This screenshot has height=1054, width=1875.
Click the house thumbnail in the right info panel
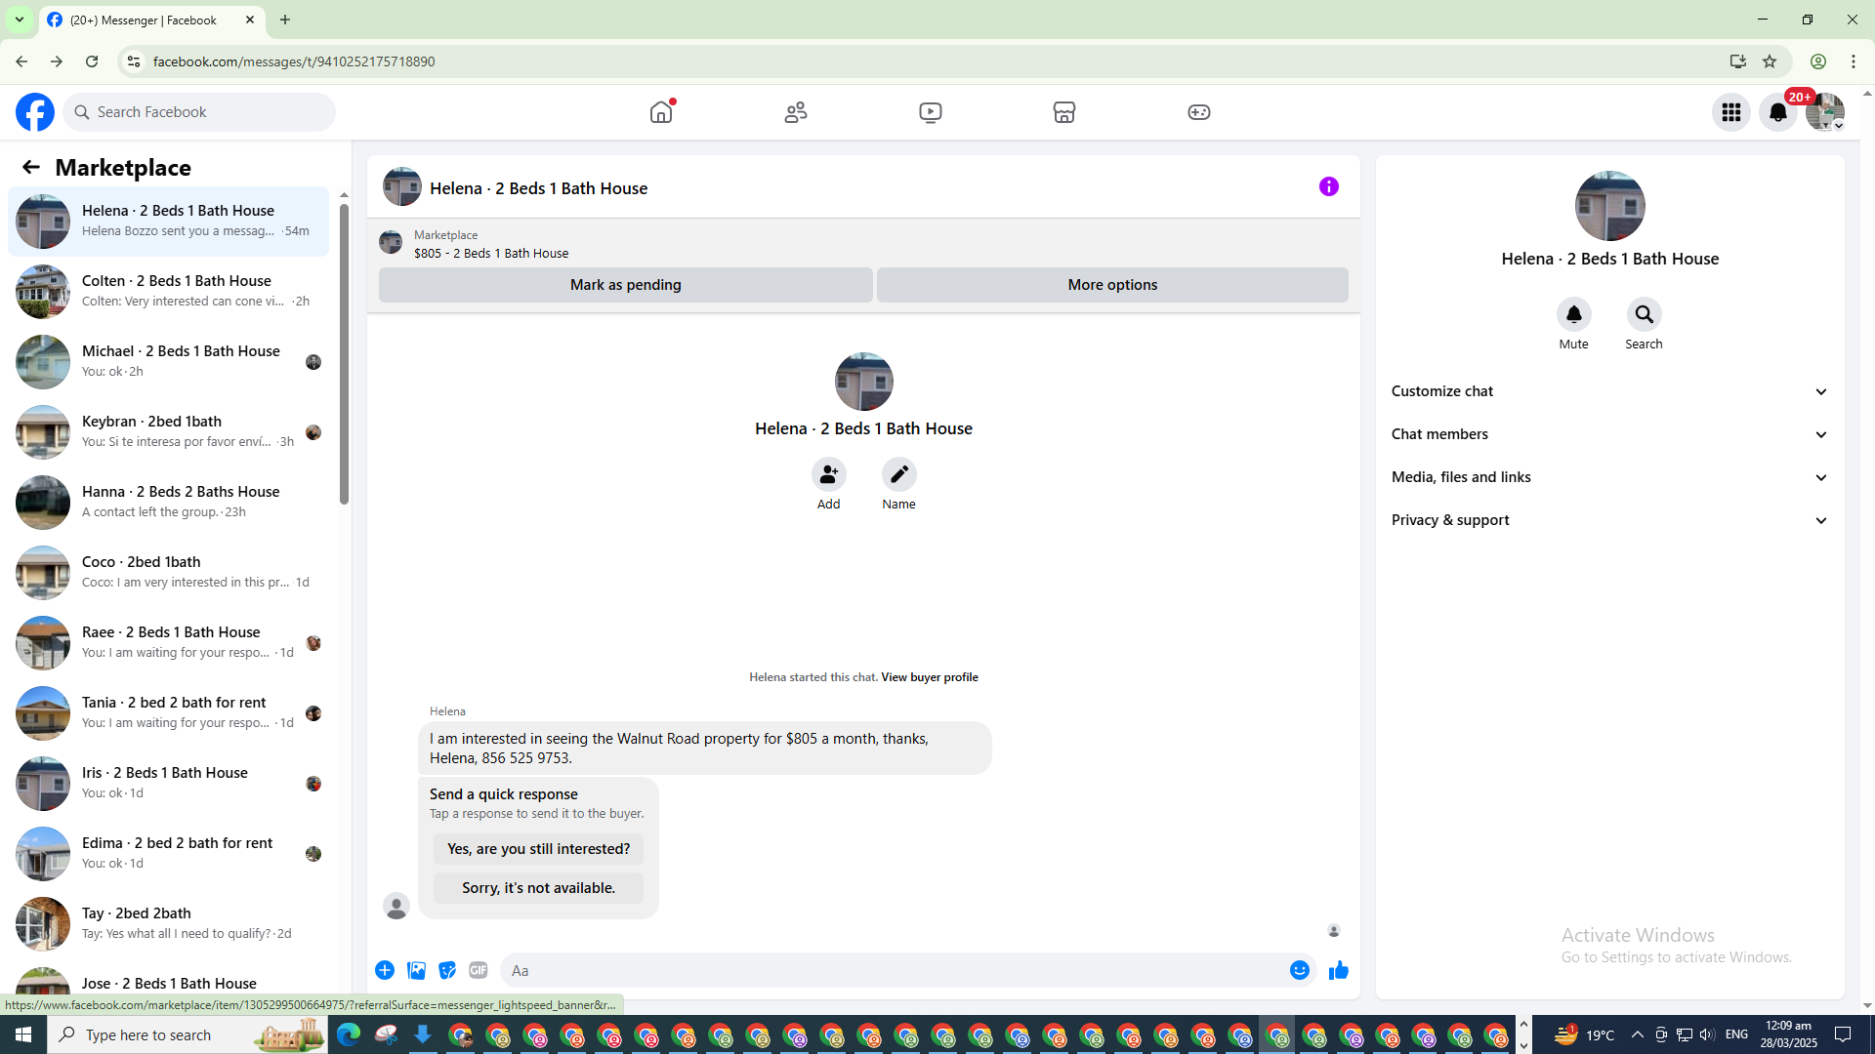(x=1610, y=206)
